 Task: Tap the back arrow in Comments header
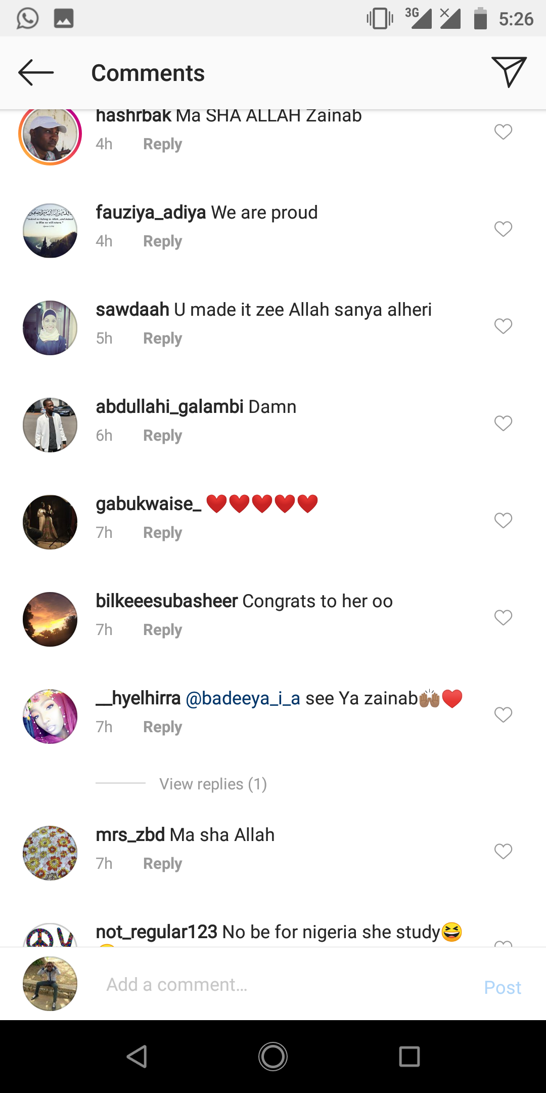click(x=36, y=73)
